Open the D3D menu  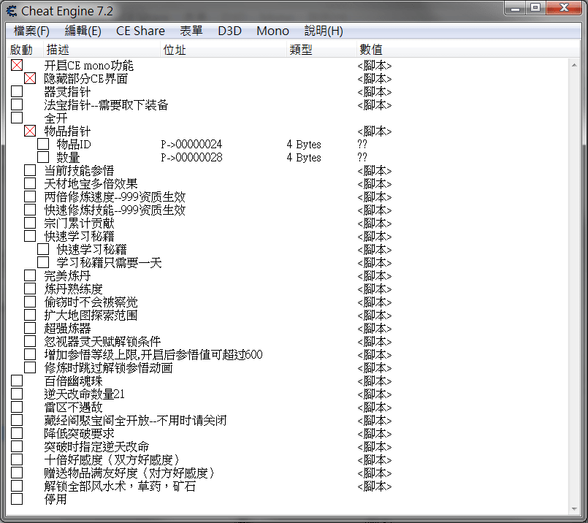tap(229, 31)
